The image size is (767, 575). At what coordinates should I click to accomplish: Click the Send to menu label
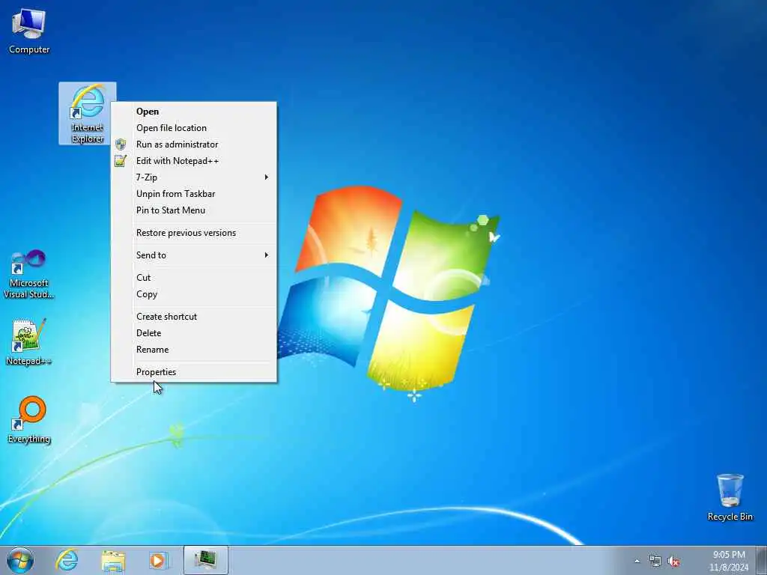click(151, 255)
